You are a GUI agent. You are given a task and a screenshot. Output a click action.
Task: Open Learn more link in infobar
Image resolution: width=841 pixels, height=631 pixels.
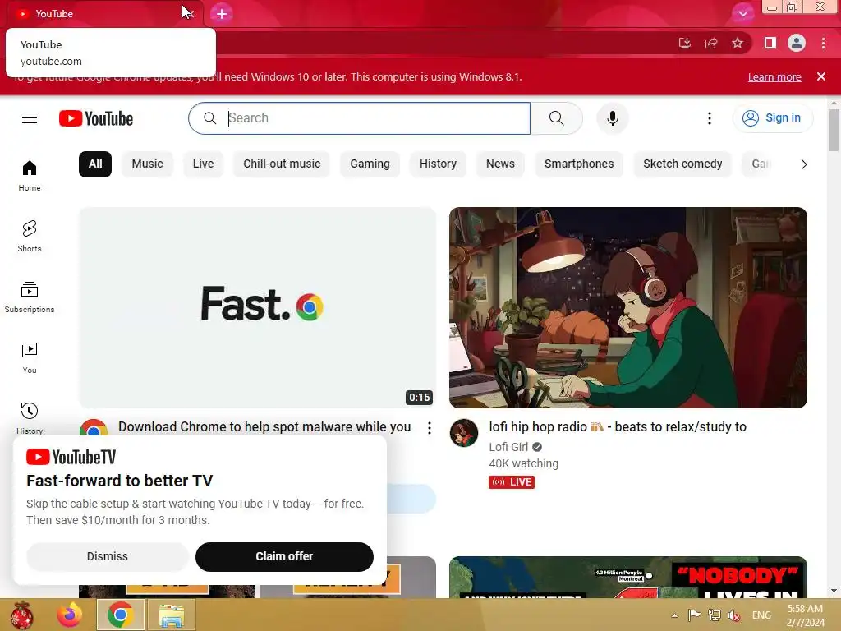coord(774,76)
